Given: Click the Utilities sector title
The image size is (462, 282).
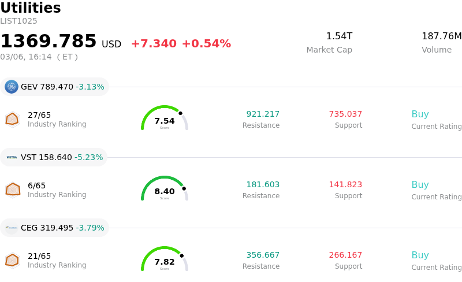Looking at the screenshot, I should click(31, 8).
